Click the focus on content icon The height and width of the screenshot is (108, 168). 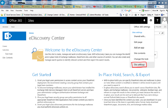pos(165,27)
